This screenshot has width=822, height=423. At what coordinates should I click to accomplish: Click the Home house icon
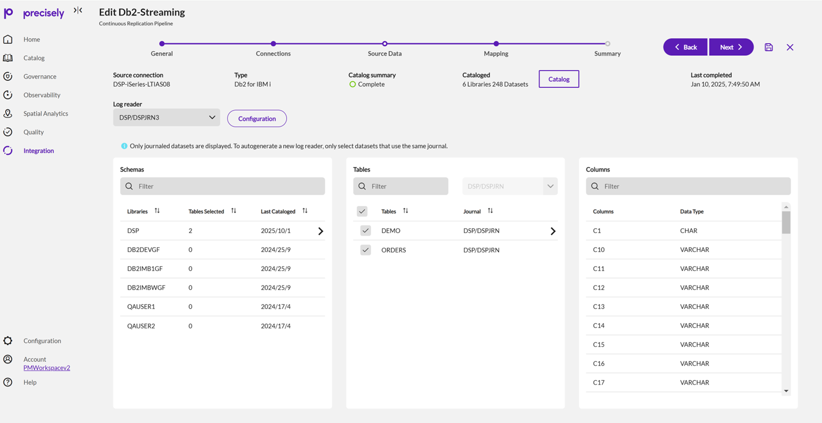8,40
